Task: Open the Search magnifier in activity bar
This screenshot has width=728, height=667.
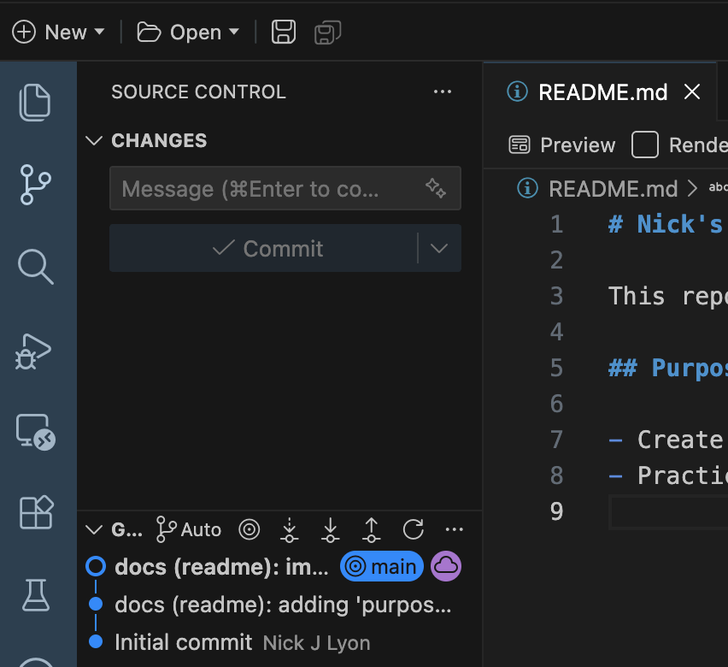Action: coord(36,267)
